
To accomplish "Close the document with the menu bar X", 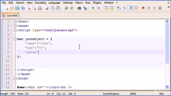I will (x=168, y=3).
